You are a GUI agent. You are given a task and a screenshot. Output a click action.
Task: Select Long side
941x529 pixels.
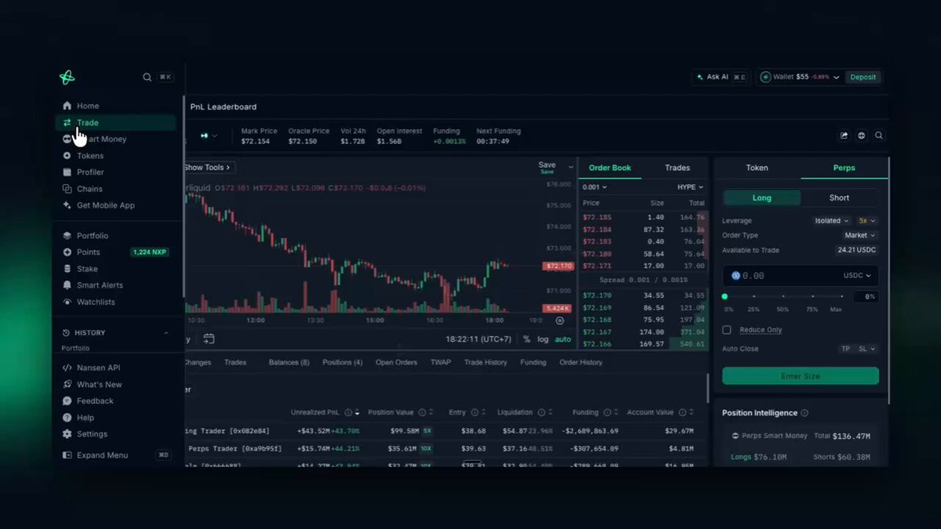click(762, 198)
